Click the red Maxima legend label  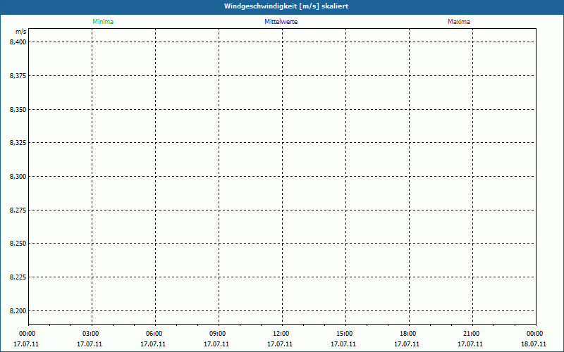(x=459, y=22)
